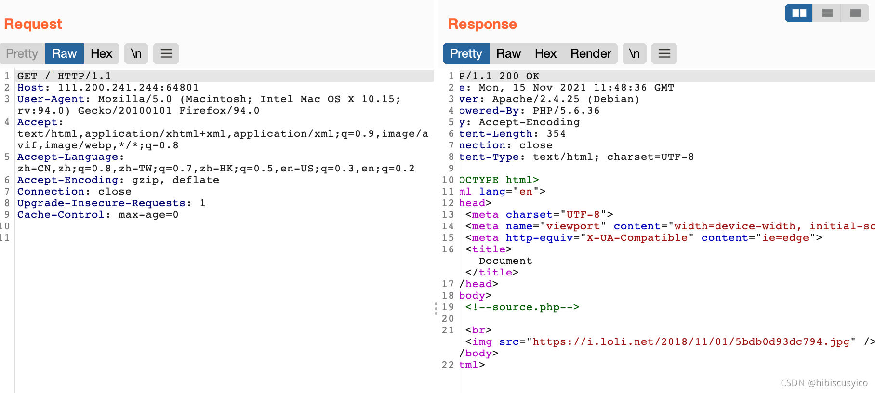Click the 'Cache-Control: max-age=0' line
Screen dimensions: 875x393
98,215
